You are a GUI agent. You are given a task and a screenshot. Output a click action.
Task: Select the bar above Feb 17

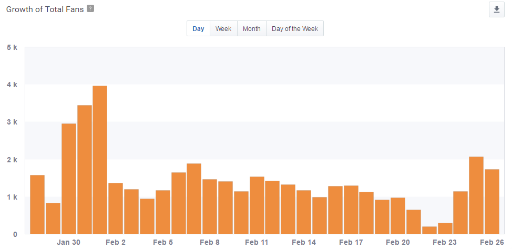tap(351, 210)
